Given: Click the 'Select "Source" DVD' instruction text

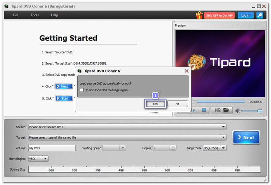Looking at the screenshot, I should (x=57, y=52).
